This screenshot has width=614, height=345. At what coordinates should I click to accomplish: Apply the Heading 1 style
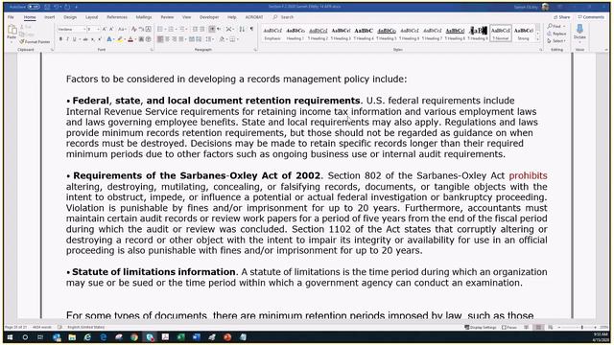[x=295, y=34]
